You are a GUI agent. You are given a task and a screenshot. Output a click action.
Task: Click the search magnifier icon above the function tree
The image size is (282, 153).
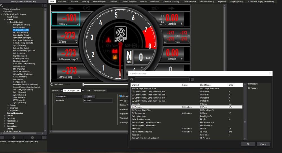(x=1, y=6)
